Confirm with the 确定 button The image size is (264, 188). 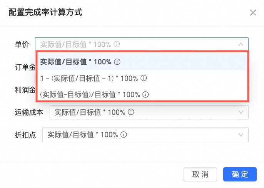click(240, 174)
